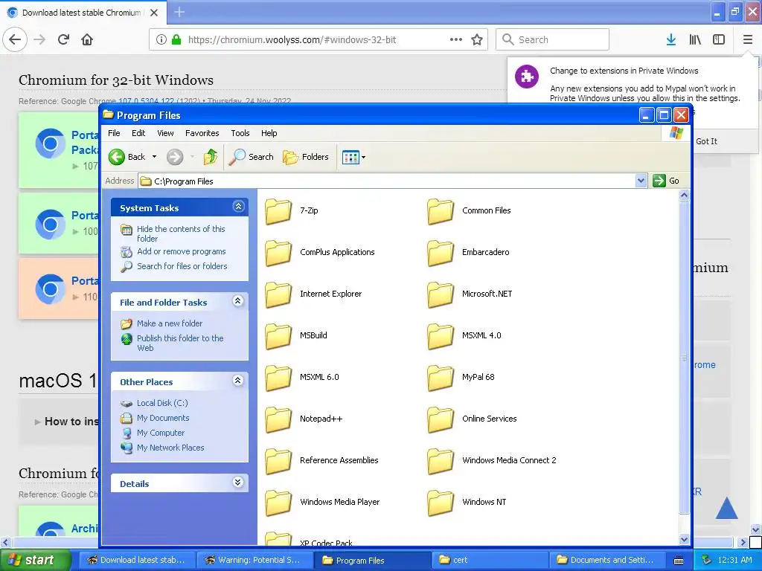Viewport: 762px width, 571px height.
Task: Open Search in Program Files toolbar
Action: (251, 157)
